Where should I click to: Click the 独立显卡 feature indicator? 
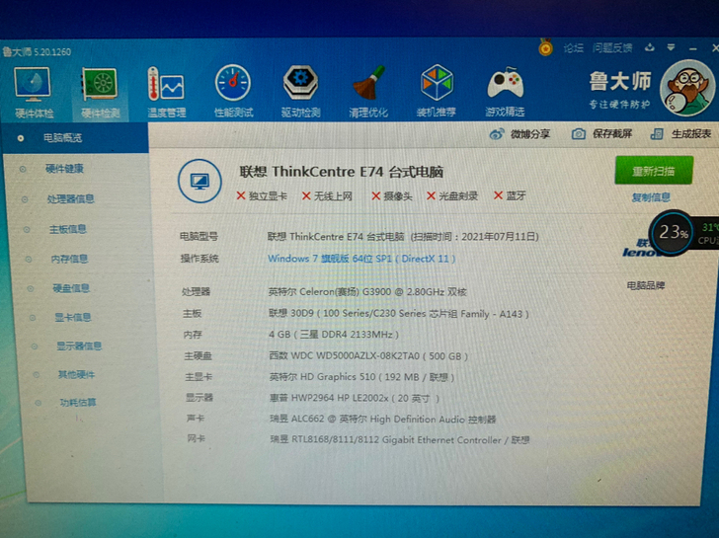pos(262,196)
